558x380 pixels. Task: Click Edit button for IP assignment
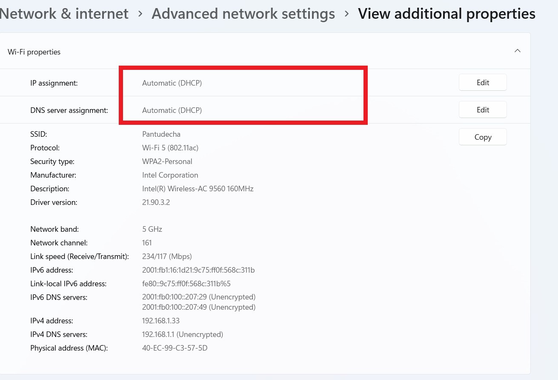coord(483,83)
